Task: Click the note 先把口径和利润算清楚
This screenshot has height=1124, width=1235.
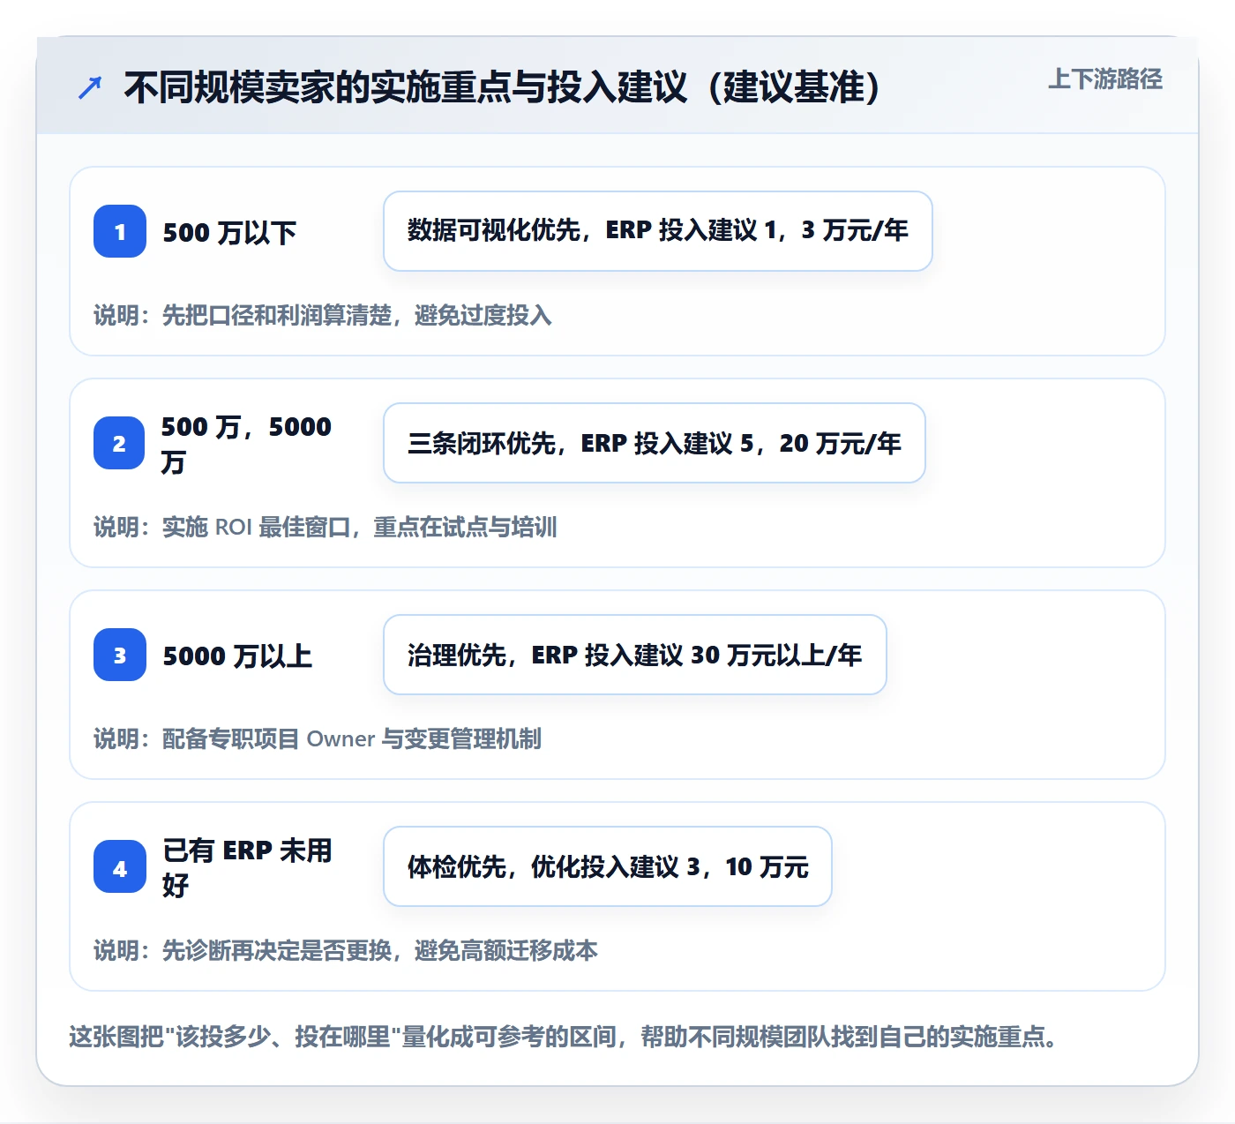Action: [x=323, y=315]
